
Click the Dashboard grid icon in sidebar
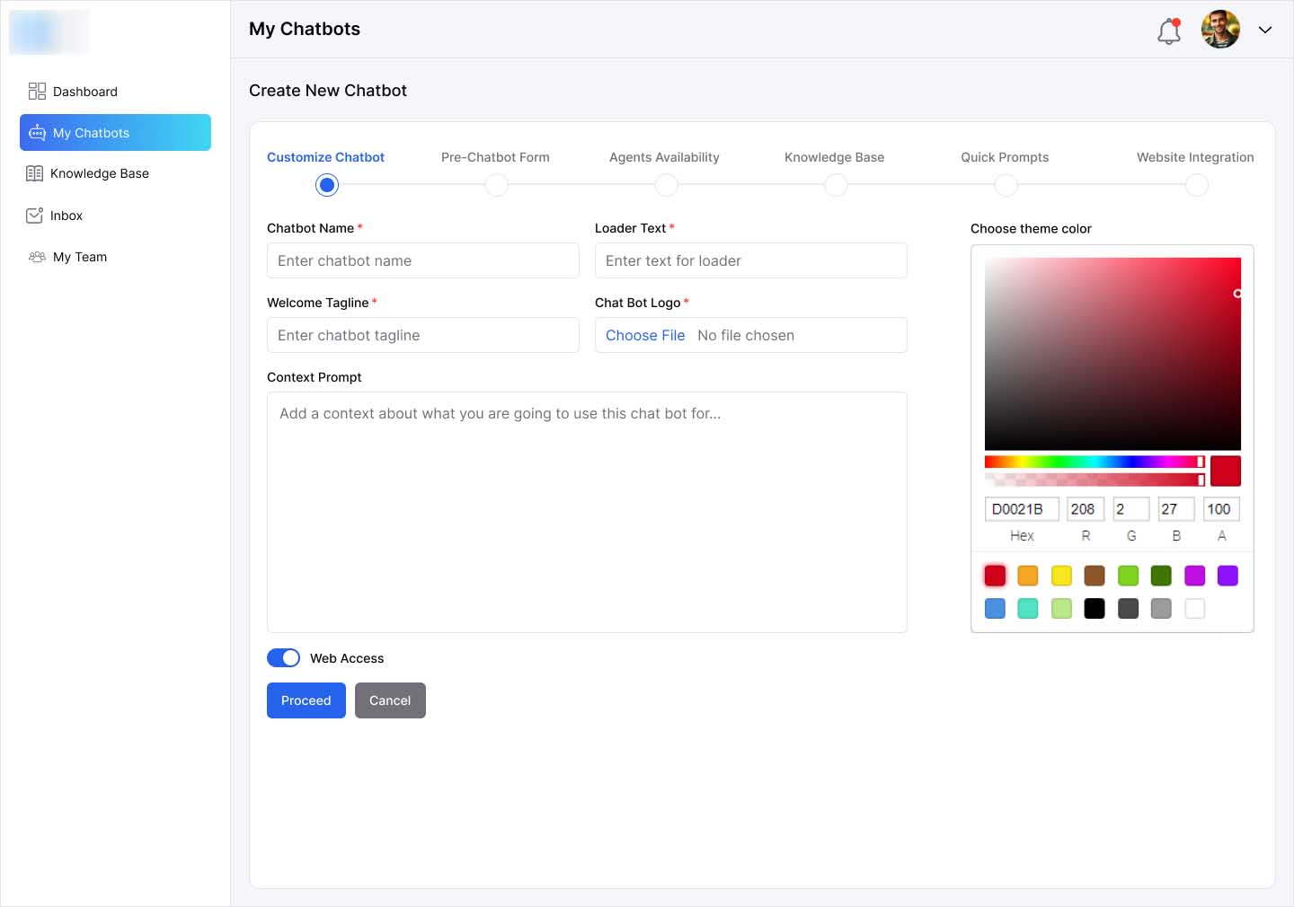click(37, 91)
